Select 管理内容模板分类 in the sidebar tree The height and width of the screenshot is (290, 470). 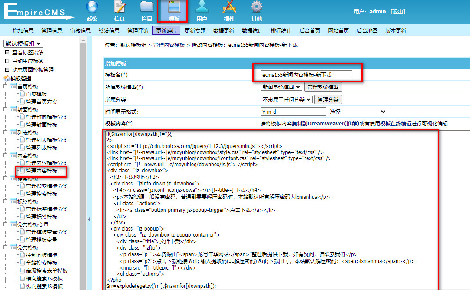(47, 163)
